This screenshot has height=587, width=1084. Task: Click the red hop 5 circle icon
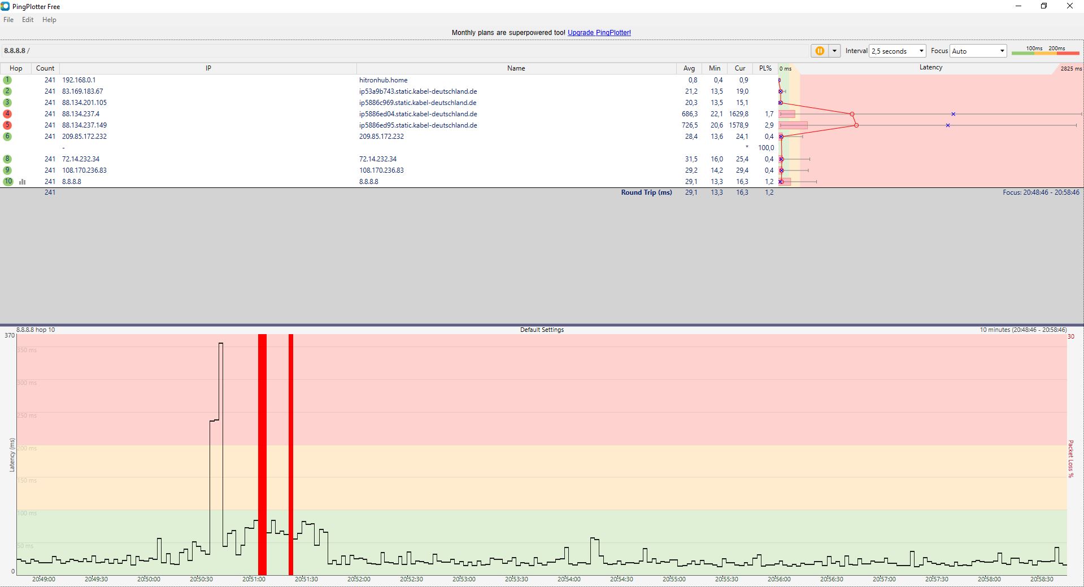[x=7, y=125]
